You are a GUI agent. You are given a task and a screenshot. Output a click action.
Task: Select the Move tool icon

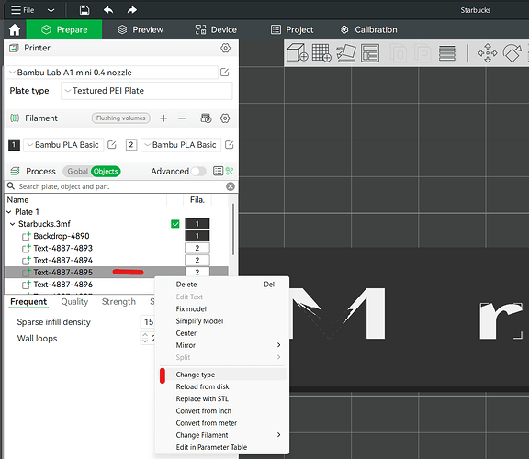pyautogui.click(x=487, y=53)
